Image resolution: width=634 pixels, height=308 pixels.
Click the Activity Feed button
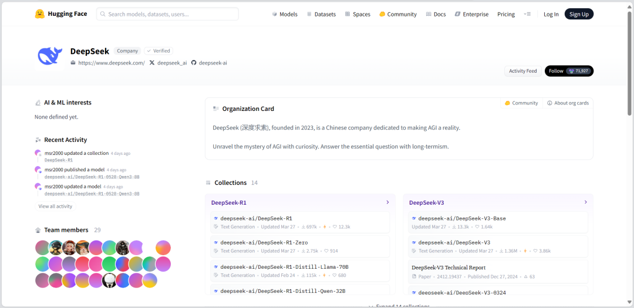523,71
